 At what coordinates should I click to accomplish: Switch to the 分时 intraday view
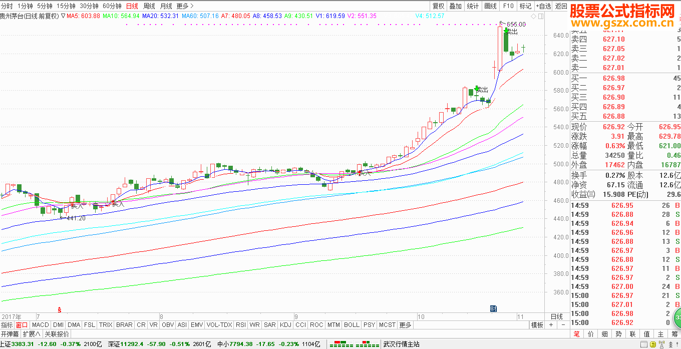(7, 6)
